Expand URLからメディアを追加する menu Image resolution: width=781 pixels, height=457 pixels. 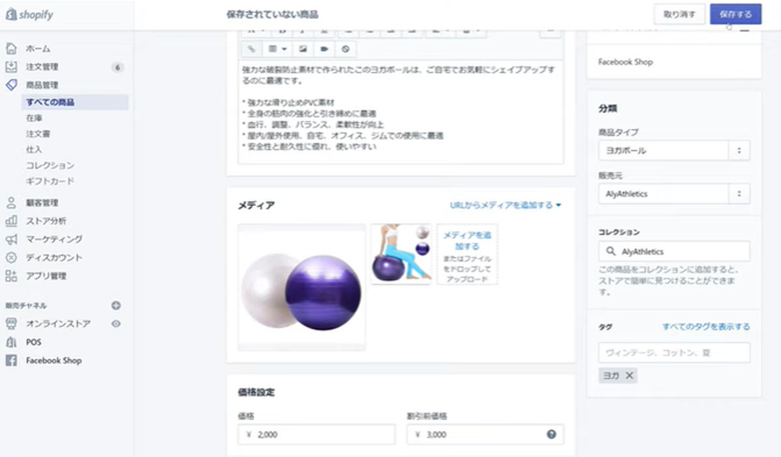(x=506, y=205)
